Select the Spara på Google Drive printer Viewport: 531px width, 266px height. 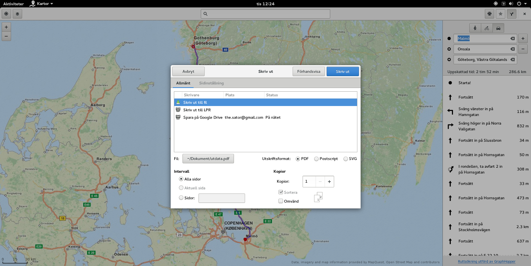click(x=265, y=117)
